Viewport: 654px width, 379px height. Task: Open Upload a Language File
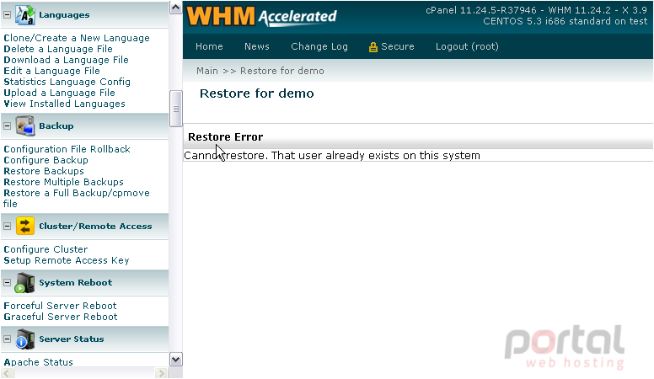(x=60, y=93)
